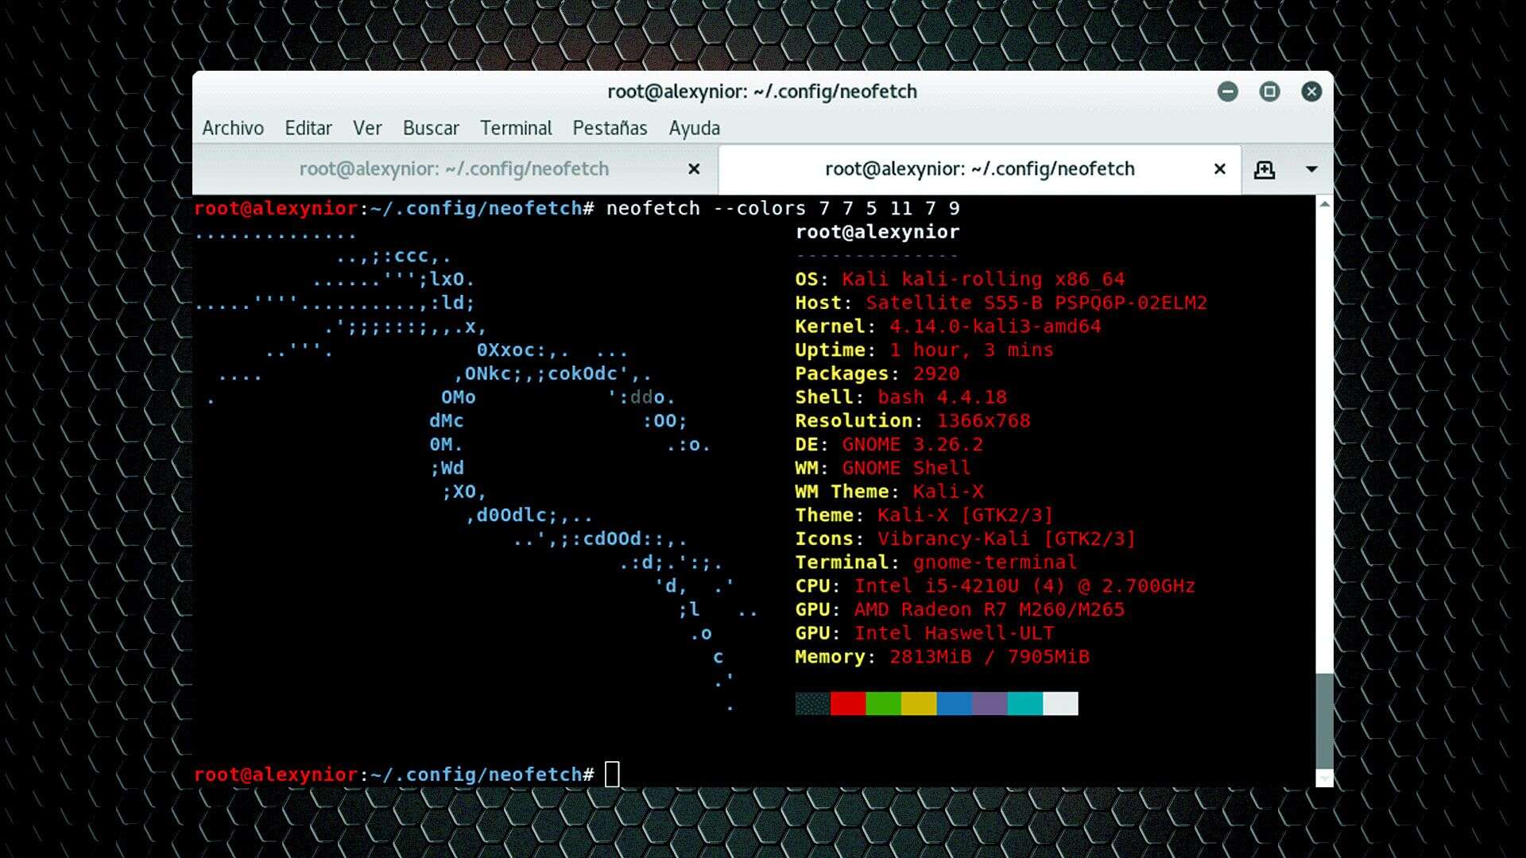1526x858 pixels.
Task: Click the X icon on the active tab
Action: (x=1219, y=168)
